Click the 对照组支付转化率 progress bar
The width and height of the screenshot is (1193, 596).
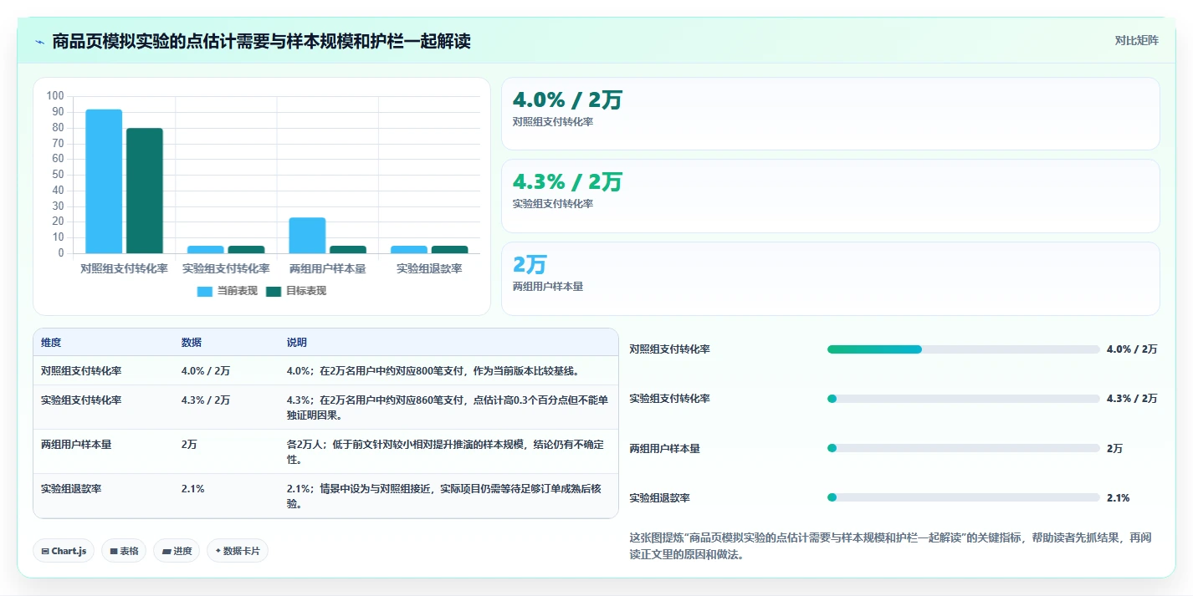click(963, 349)
